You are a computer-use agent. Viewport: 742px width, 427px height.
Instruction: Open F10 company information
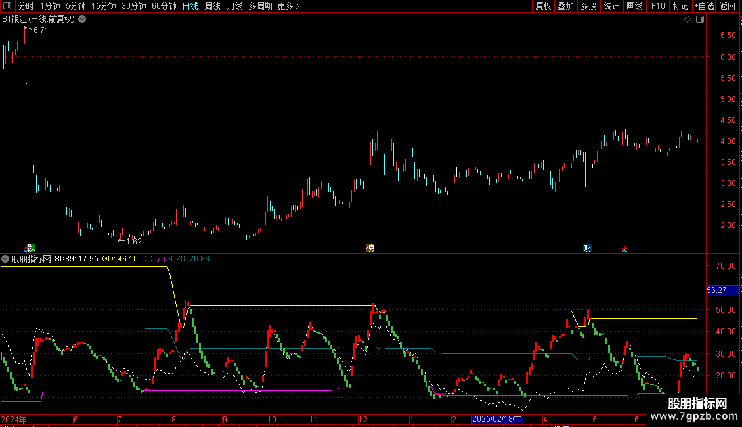point(658,6)
